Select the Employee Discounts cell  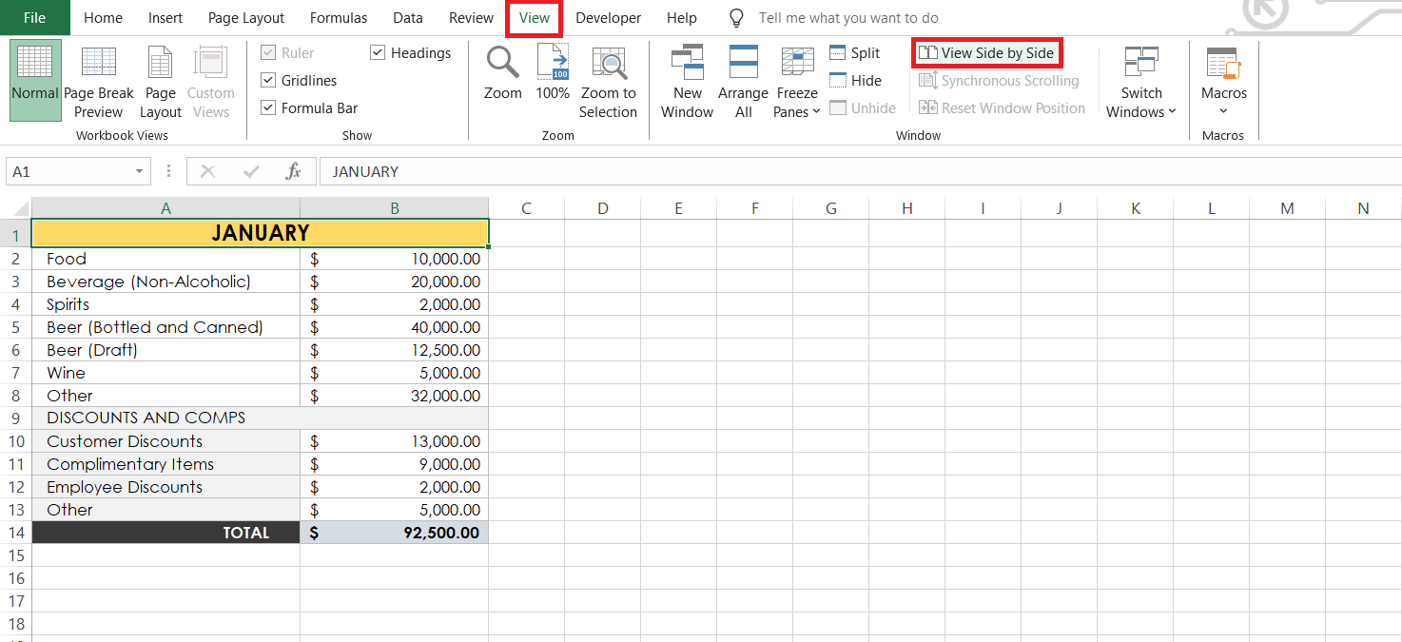[x=166, y=487]
